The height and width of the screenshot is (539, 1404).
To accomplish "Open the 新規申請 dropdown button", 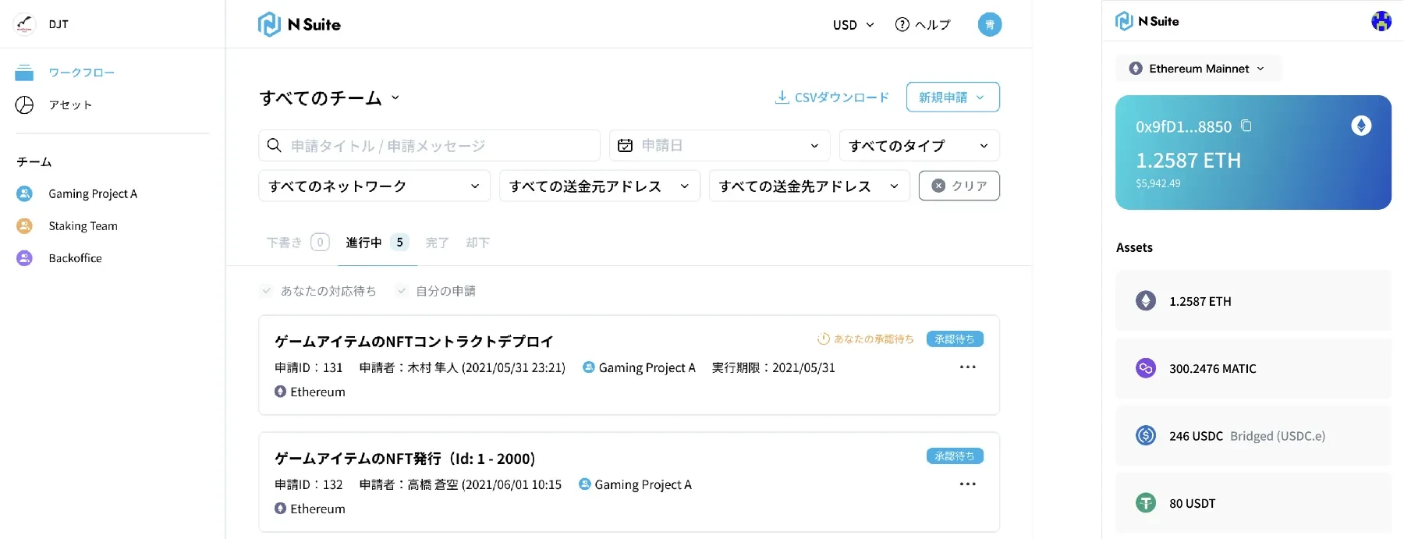I will [952, 97].
